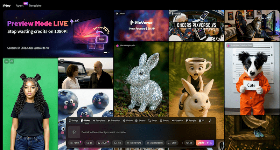Open the Extend tool
Viewport: 280px width, 150px height.
[x=140, y=120]
